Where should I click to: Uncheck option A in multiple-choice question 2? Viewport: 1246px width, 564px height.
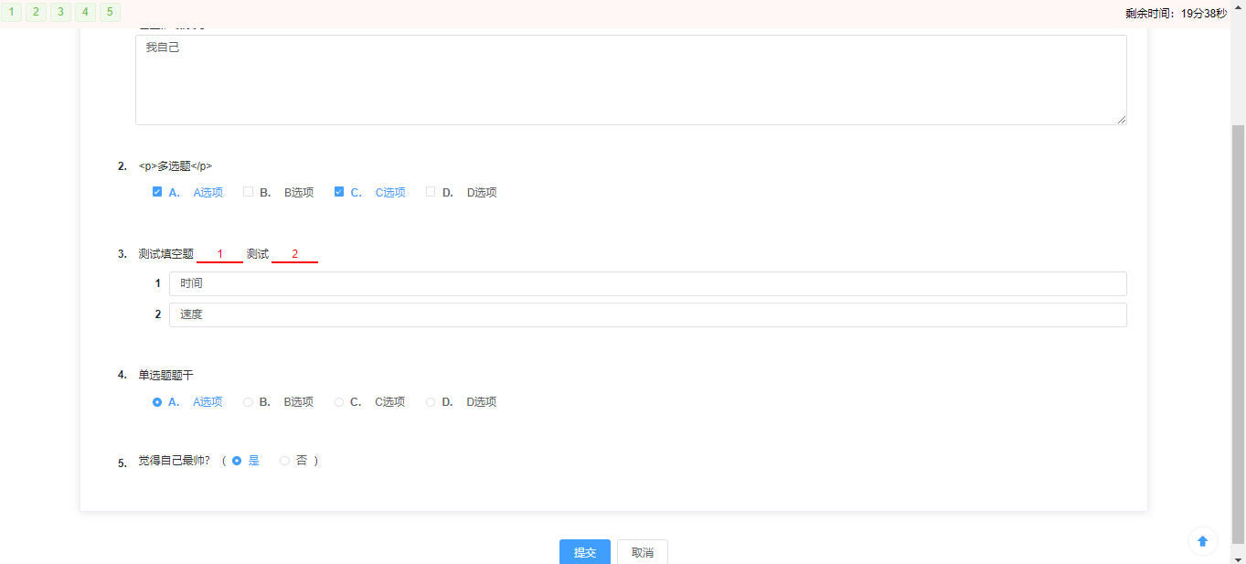[x=157, y=192]
